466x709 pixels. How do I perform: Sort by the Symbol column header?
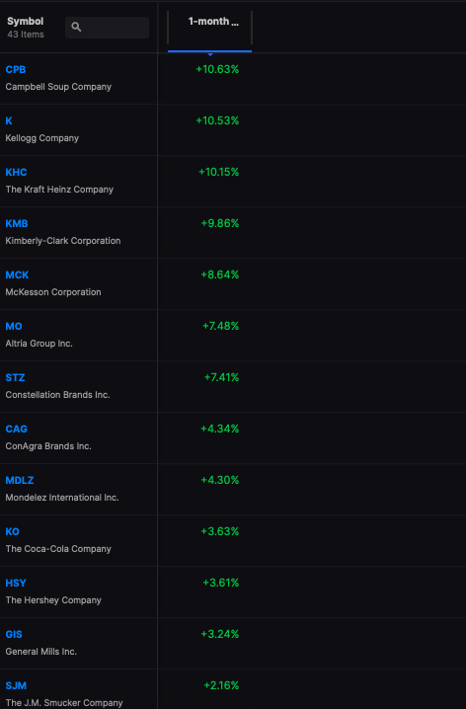26,22
